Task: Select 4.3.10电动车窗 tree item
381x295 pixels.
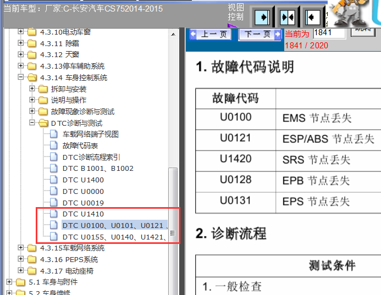Action: (65, 32)
